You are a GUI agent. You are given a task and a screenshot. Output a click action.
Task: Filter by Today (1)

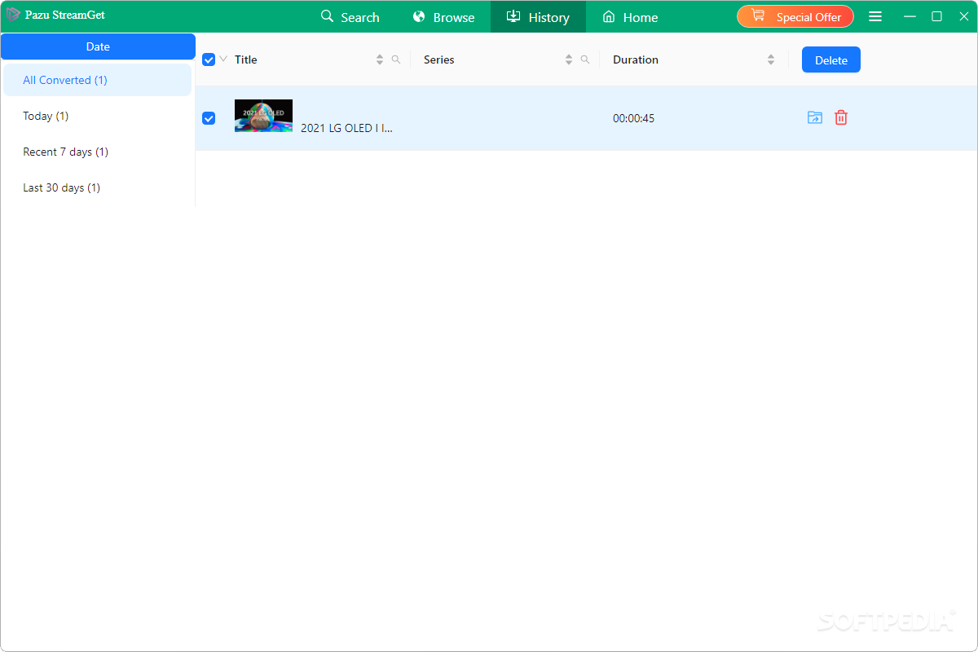point(97,116)
